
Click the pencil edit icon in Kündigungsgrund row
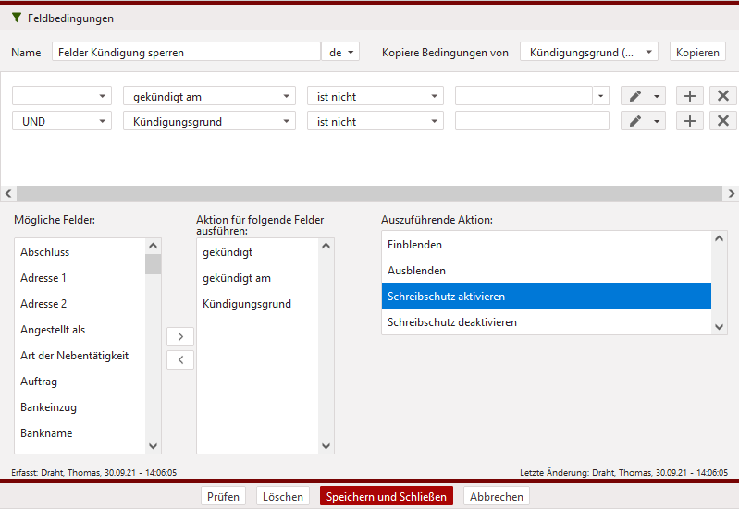[635, 121]
